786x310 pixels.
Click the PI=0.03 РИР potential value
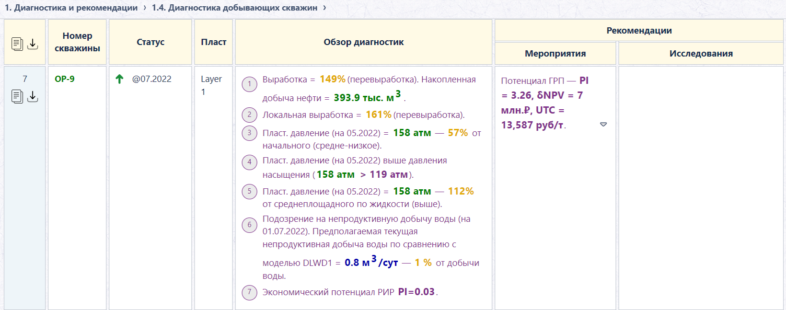coord(416,292)
